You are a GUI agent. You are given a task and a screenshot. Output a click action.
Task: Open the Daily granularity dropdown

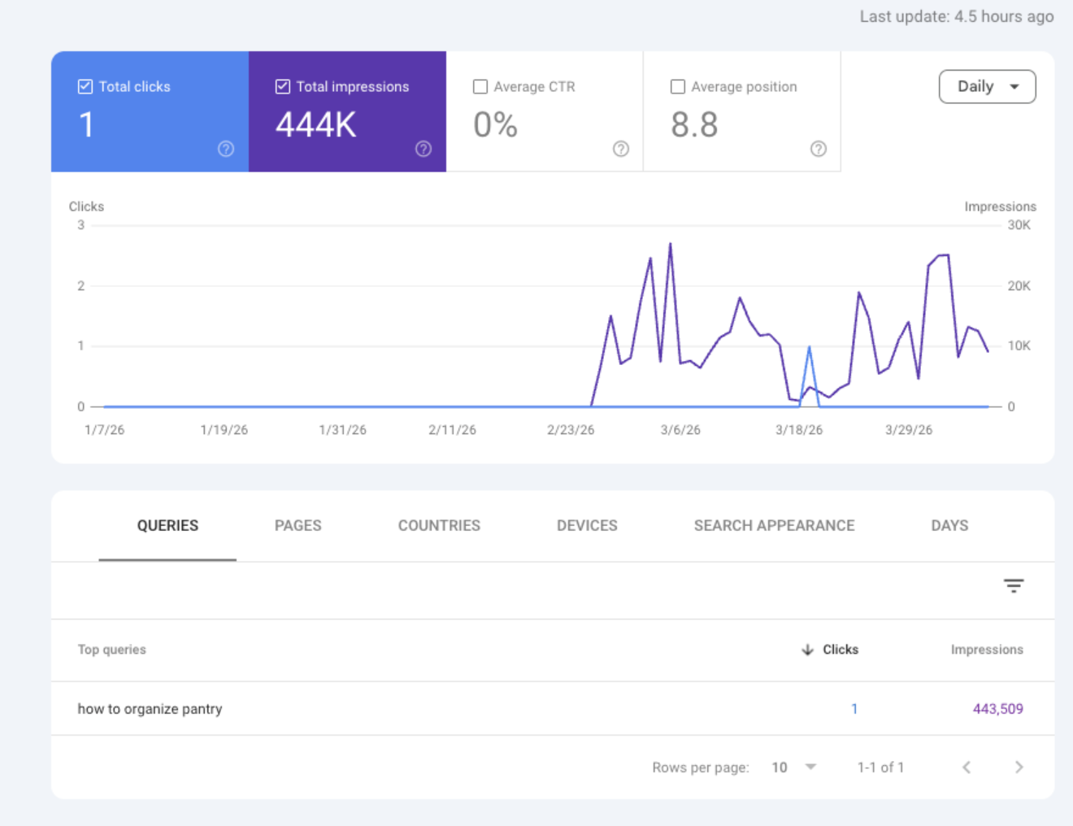(x=987, y=86)
